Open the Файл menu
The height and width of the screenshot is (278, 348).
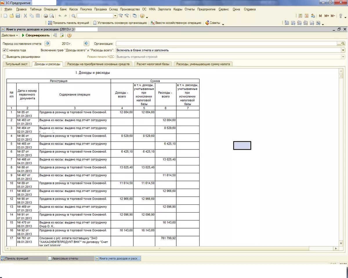(x=8, y=9)
